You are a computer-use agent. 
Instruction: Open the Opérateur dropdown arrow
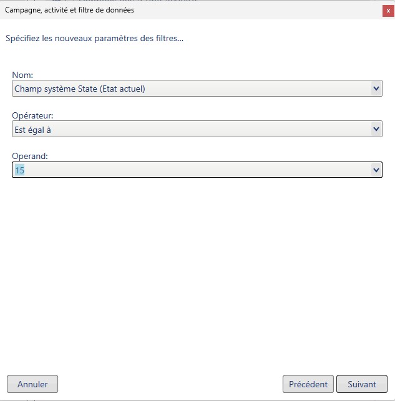point(376,129)
